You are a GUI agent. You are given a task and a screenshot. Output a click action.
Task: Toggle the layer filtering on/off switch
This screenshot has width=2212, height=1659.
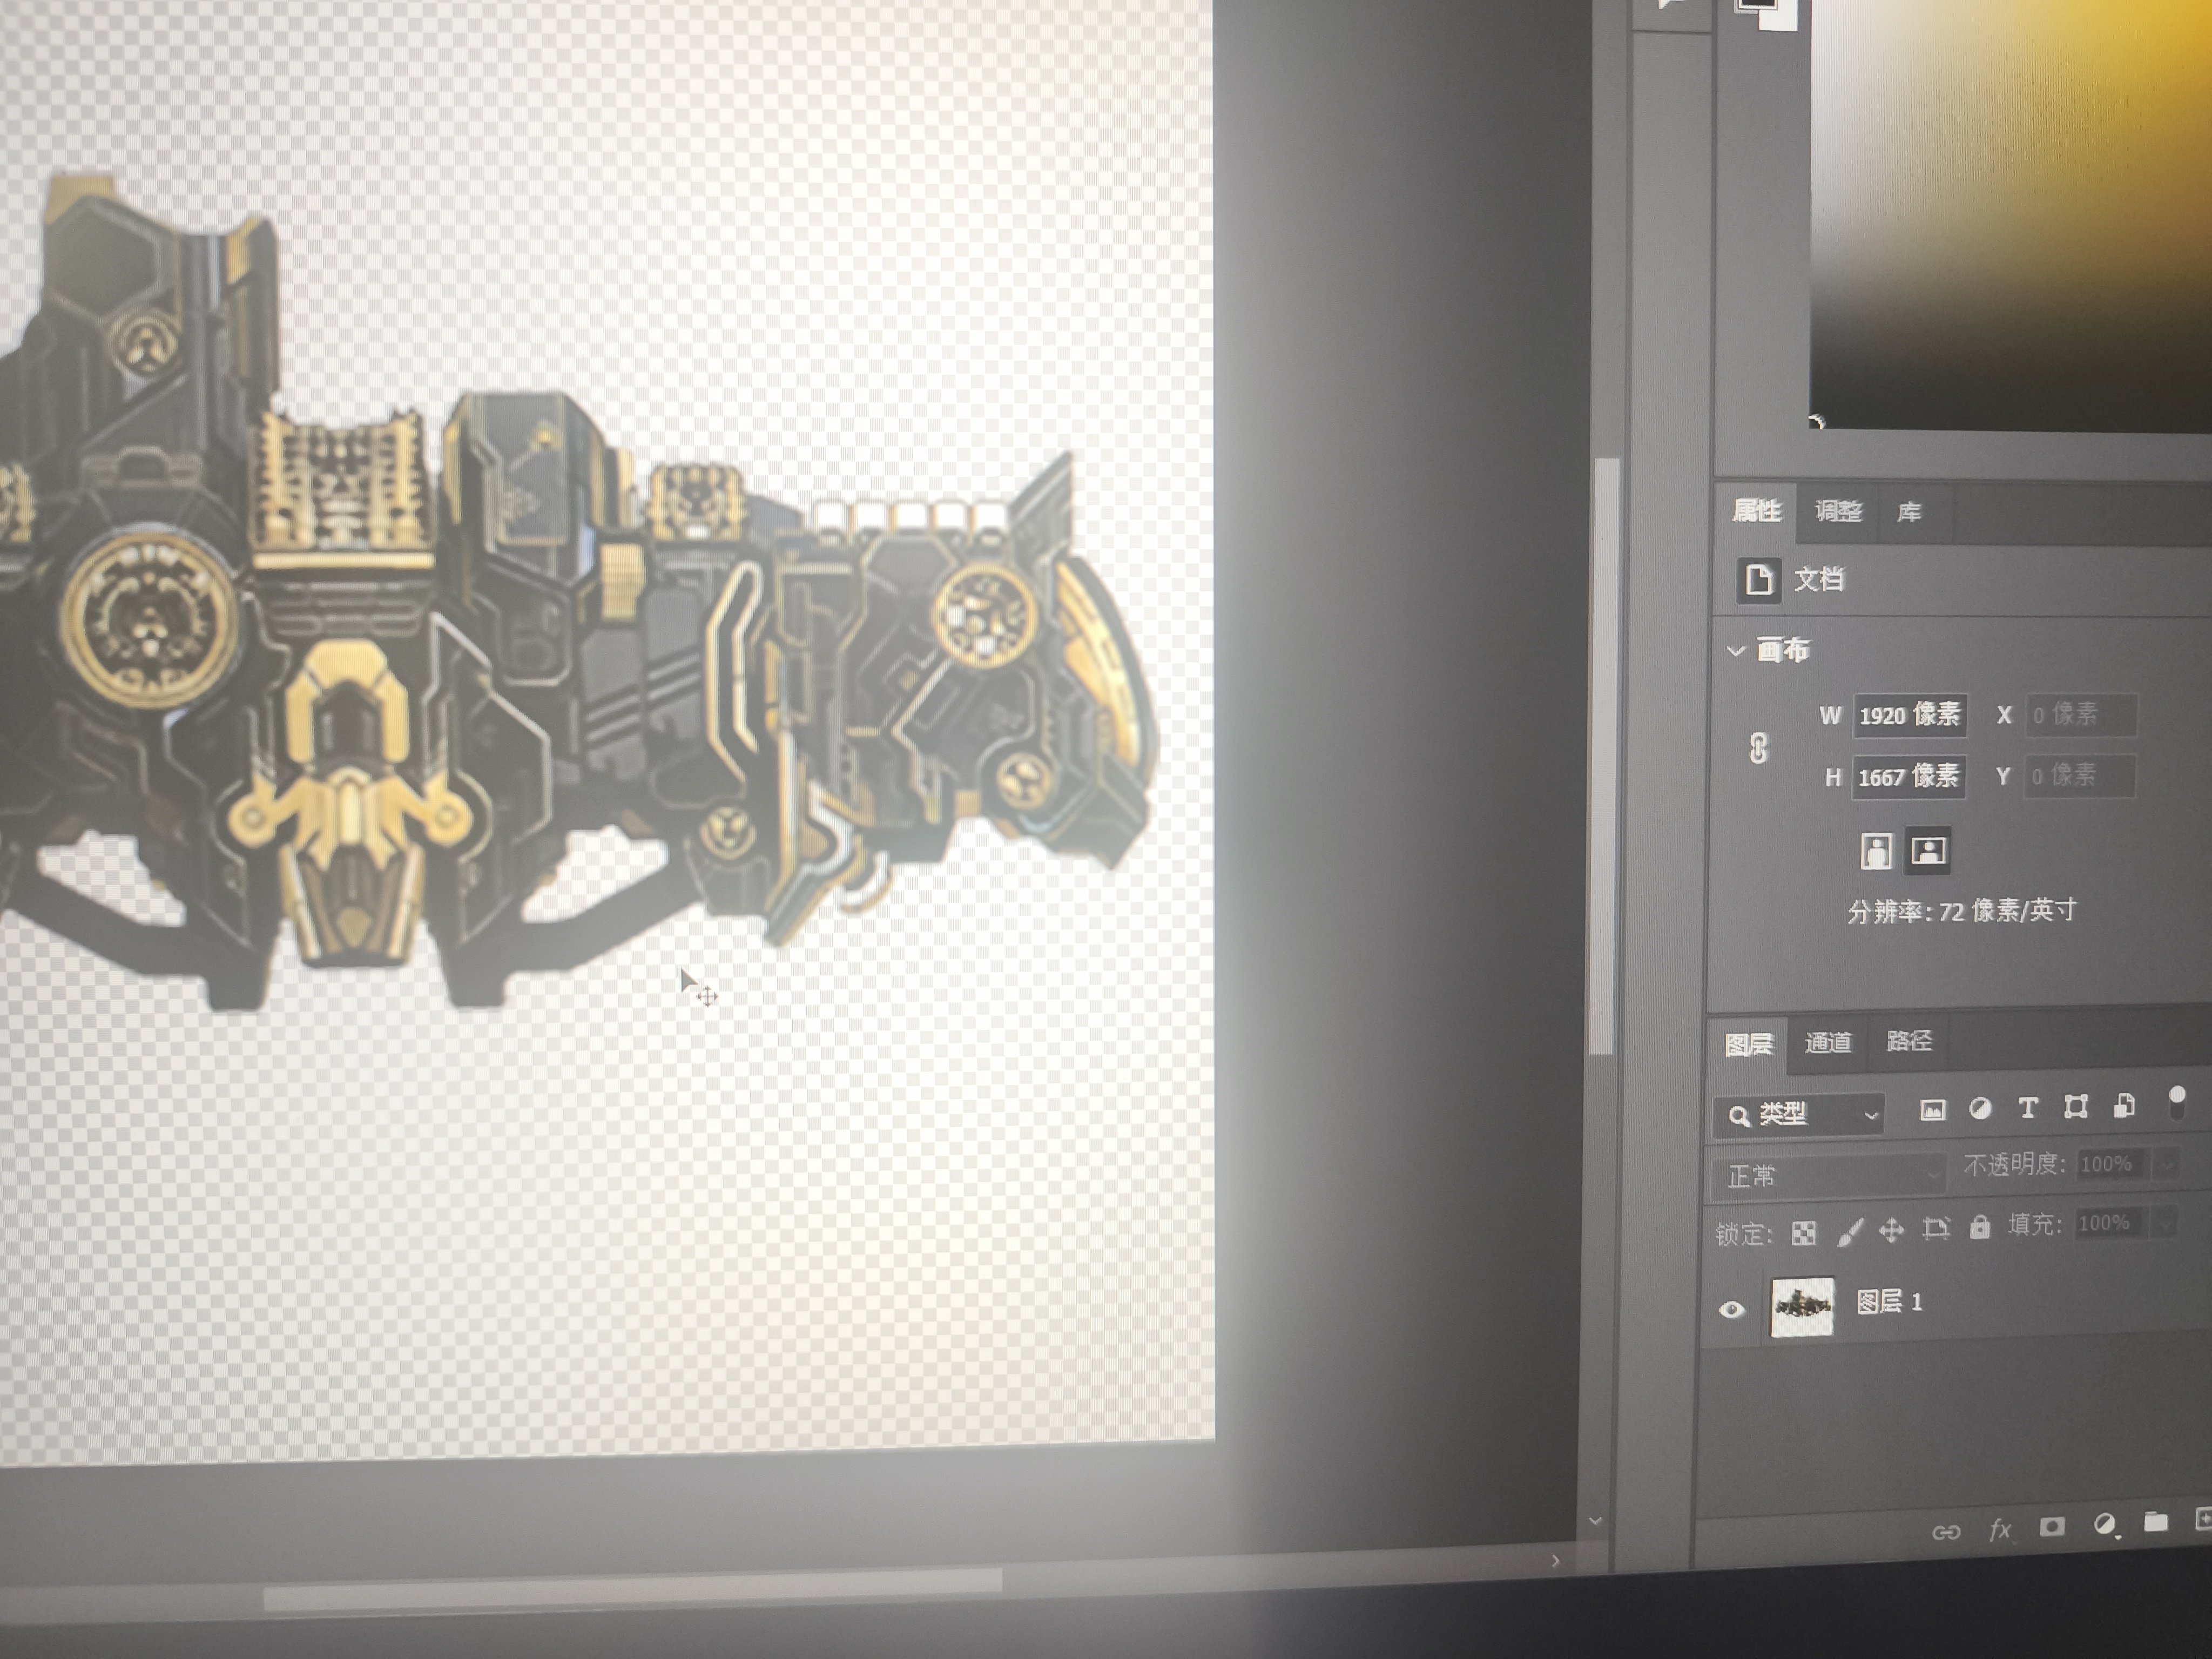pos(2177,1104)
